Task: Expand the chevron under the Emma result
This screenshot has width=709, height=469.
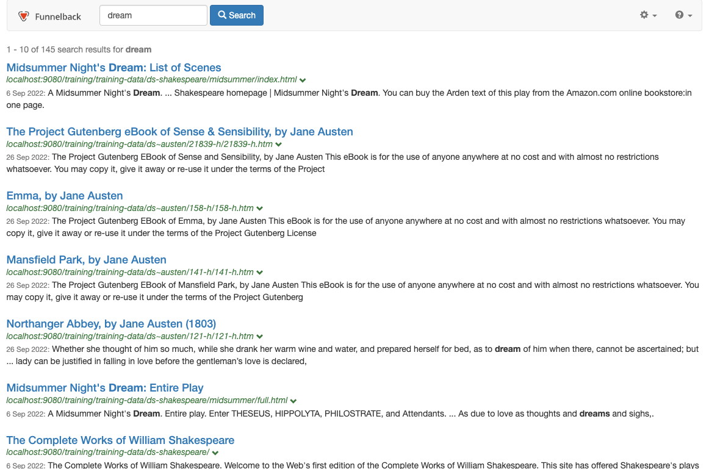Action: pyautogui.click(x=260, y=208)
